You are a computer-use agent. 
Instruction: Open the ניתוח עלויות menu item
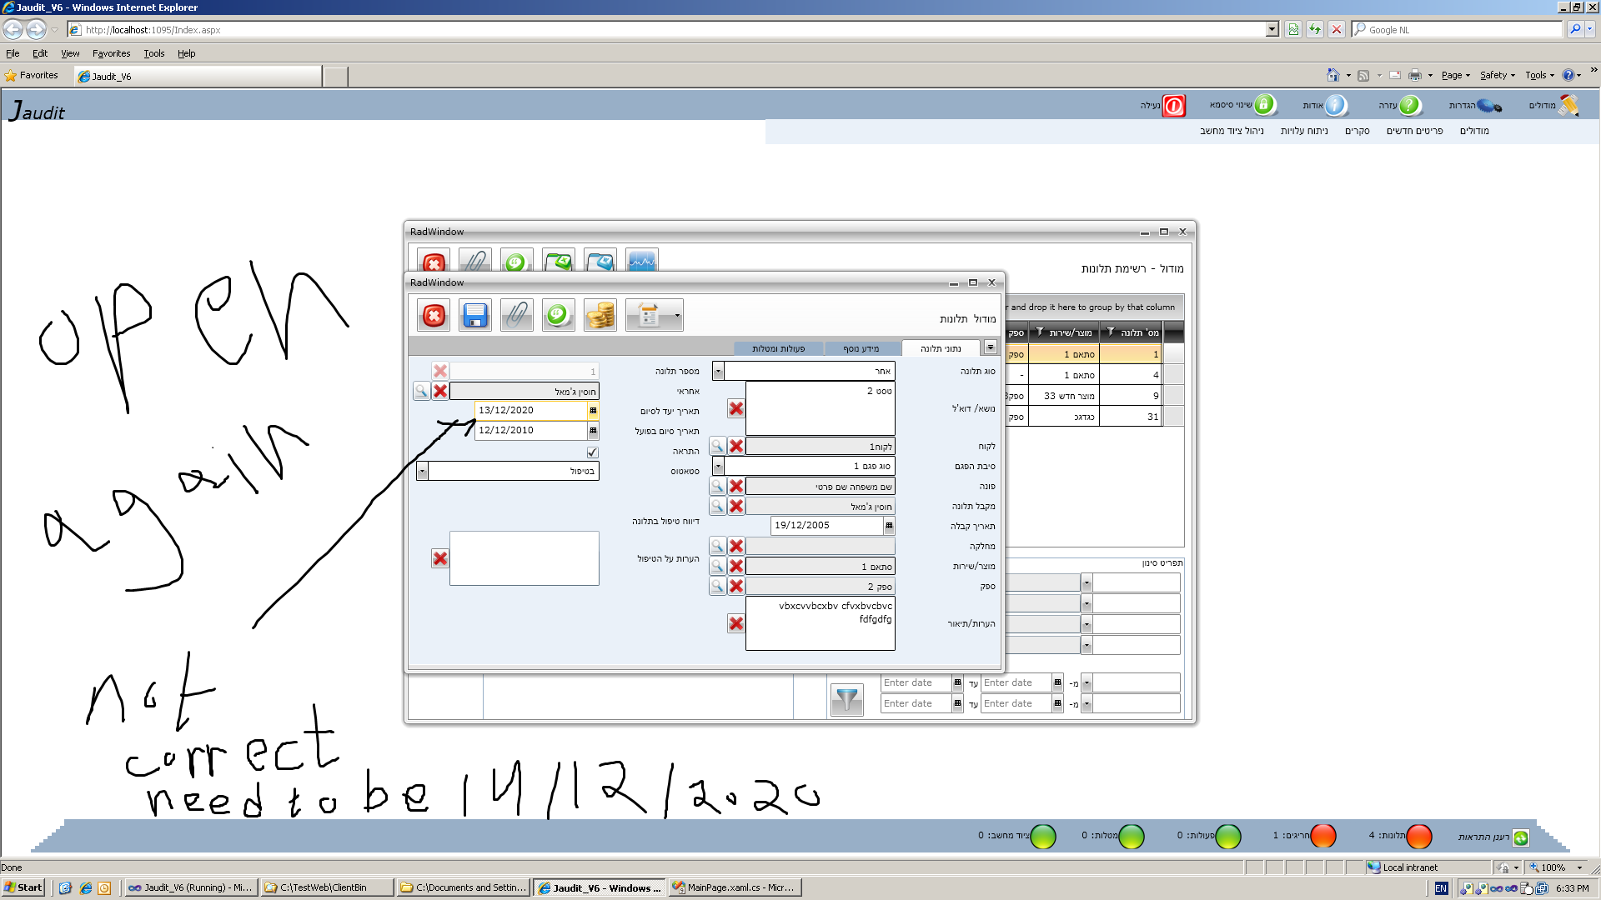[x=1304, y=131]
